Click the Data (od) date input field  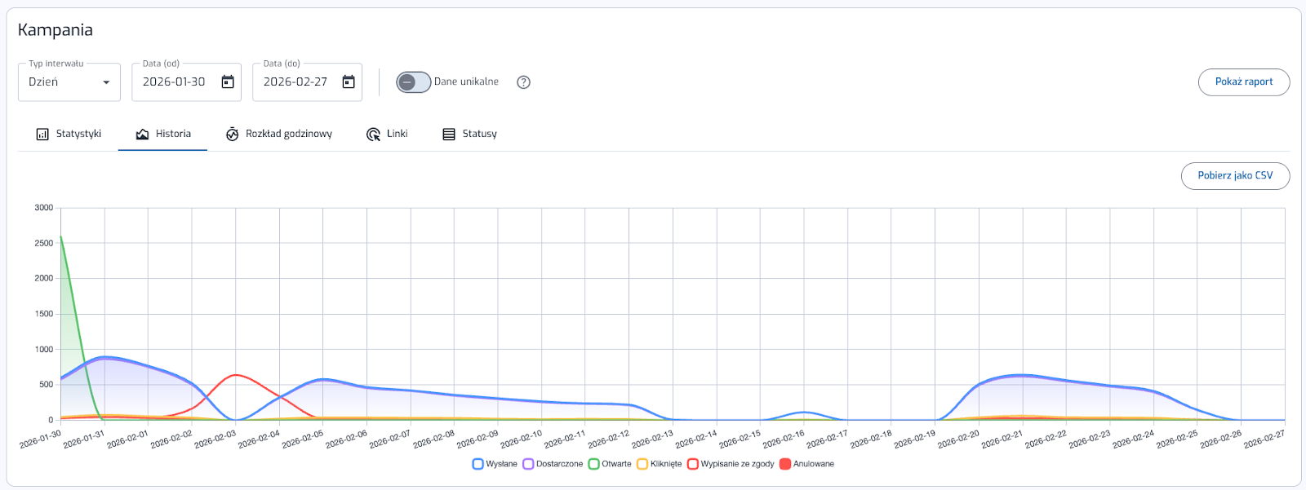coord(174,82)
